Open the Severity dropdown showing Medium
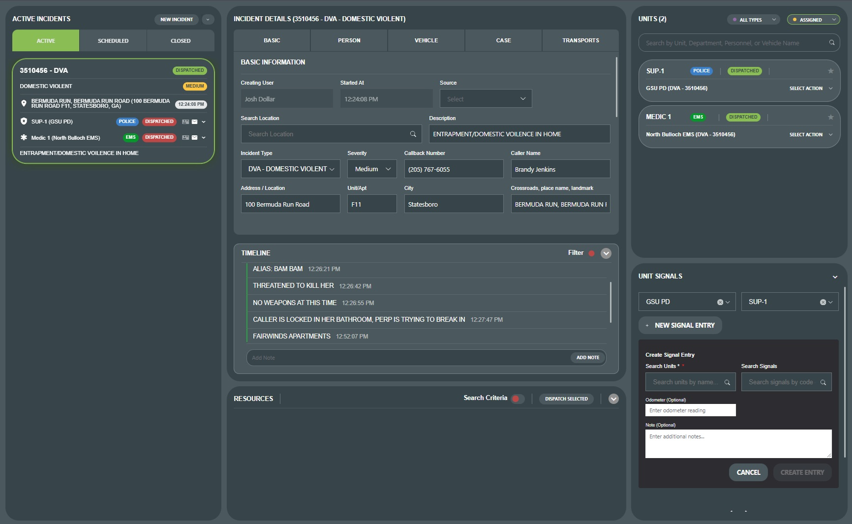This screenshot has width=852, height=524. 372,169
